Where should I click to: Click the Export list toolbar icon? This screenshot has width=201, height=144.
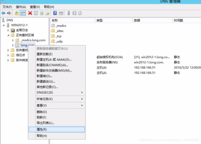[x=48, y=13]
